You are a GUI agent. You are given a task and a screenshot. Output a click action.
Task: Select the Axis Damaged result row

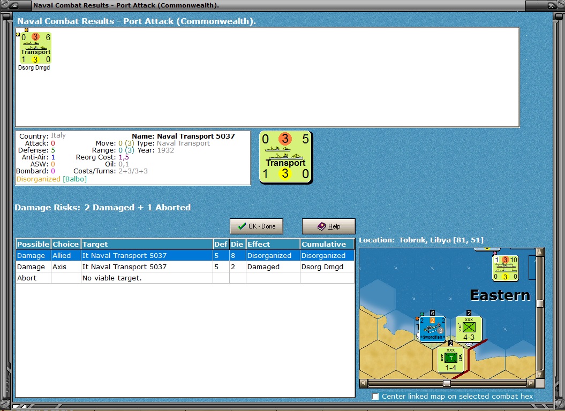point(185,267)
